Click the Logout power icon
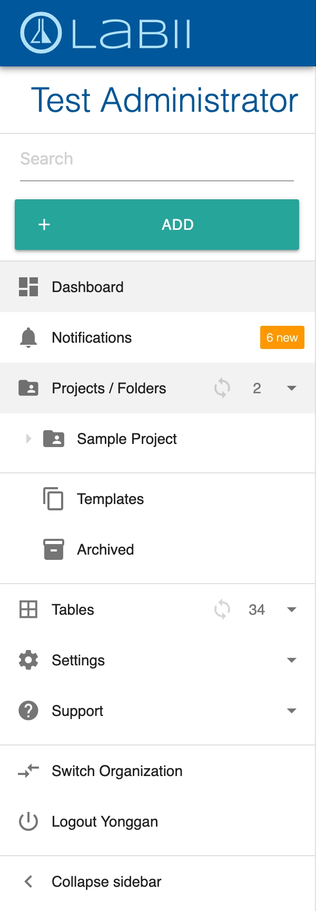This screenshot has height=911, width=316. [28, 821]
